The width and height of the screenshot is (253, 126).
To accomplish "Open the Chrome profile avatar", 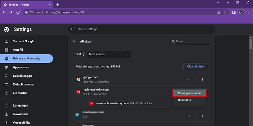I will coord(241,12).
